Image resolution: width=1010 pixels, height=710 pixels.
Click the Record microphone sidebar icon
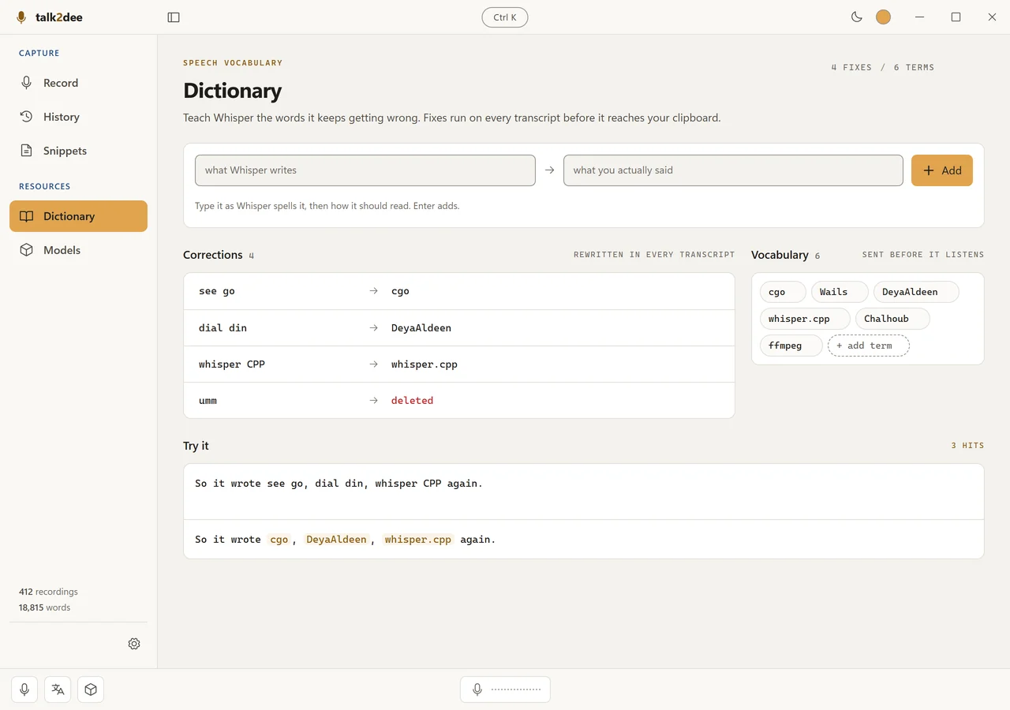27,83
